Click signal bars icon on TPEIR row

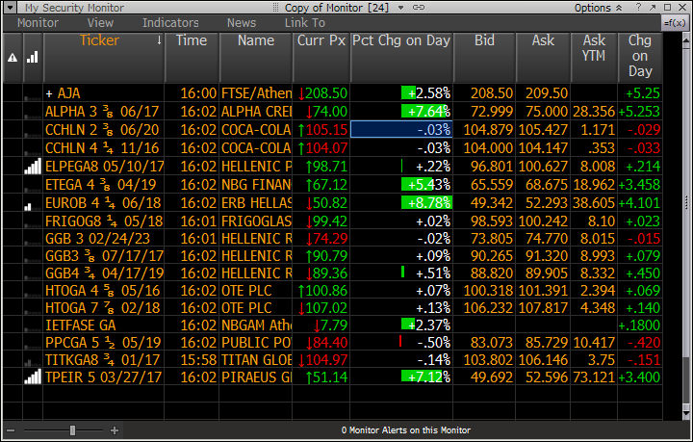tap(32, 377)
